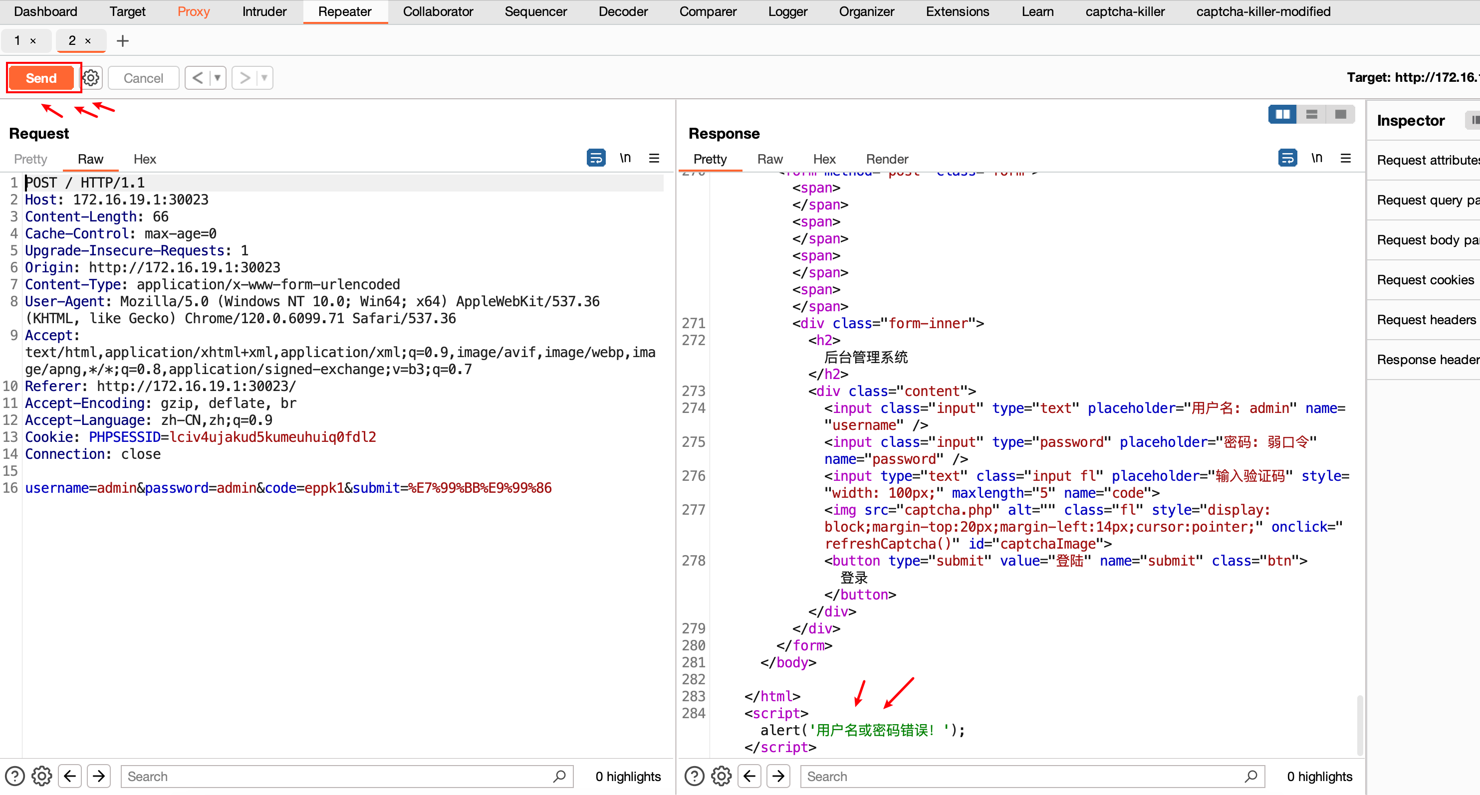Image resolution: width=1480 pixels, height=795 pixels.
Task: Close Repeater tab 1
Action: pos(33,41)
